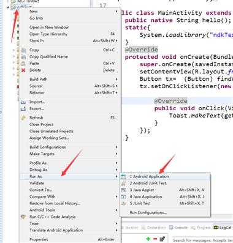Click the 5 JUnit Test icon
This screenshot has height=243, width=233.
[123, 203]
